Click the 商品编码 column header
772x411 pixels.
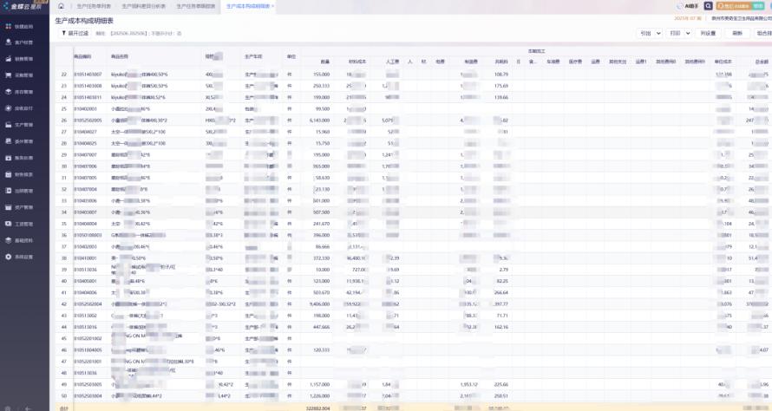pos(82,56)
